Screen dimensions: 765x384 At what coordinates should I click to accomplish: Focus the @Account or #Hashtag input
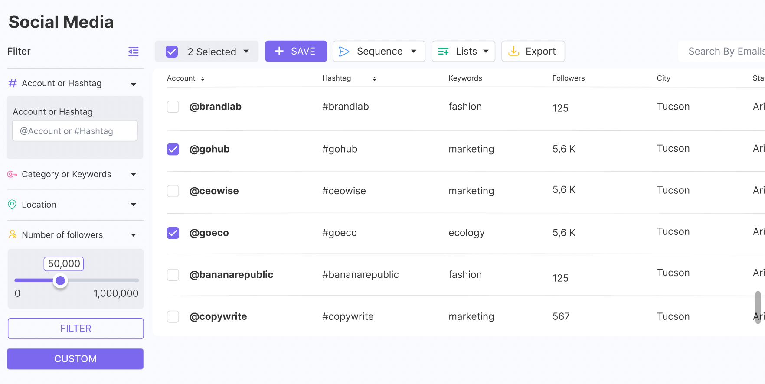(x=75, y=131)
